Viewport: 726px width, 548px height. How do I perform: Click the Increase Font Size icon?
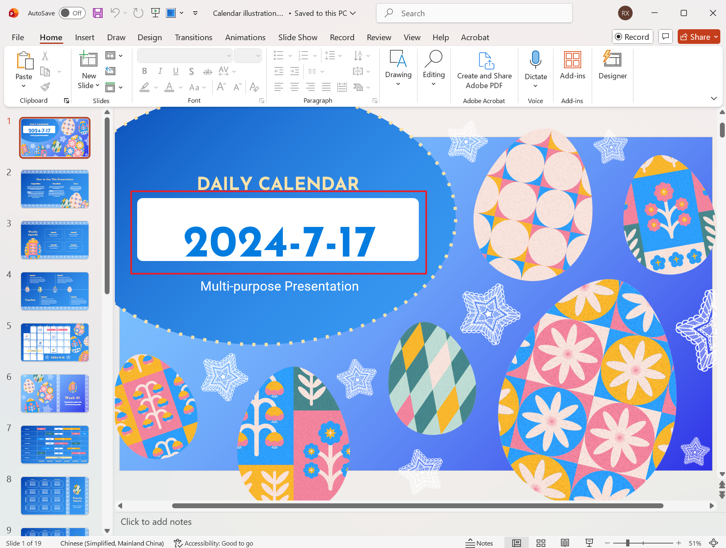221,87
